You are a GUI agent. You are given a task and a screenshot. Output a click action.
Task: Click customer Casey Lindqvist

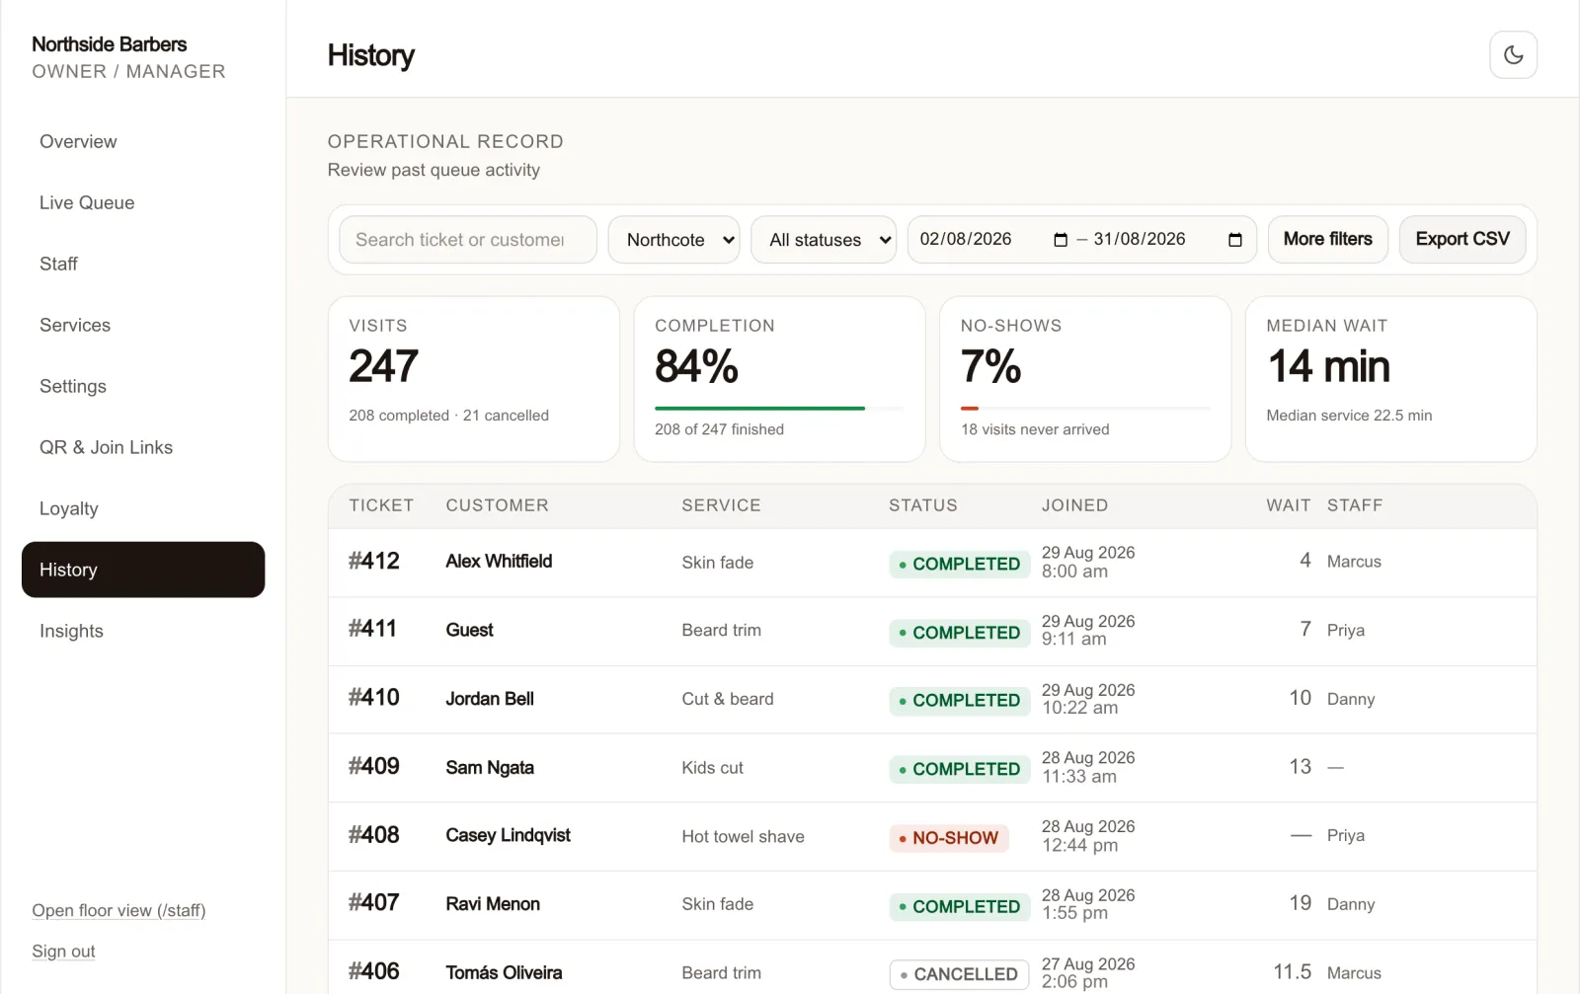pyautogui.click(x=508, y=835)
